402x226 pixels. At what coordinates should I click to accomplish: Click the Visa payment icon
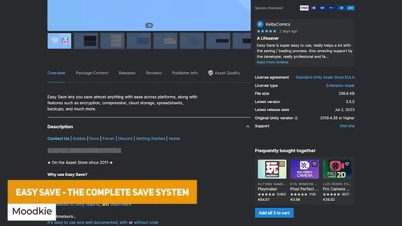304,8
